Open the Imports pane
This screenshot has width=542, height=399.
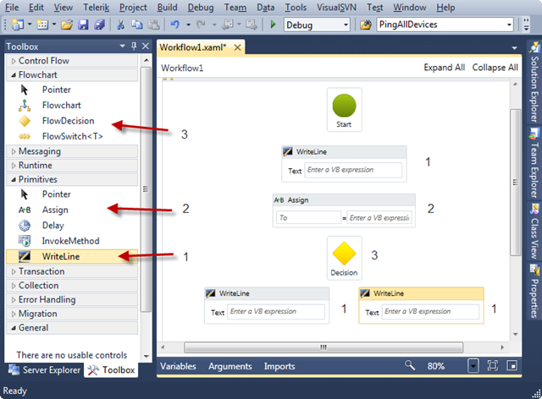279,366
